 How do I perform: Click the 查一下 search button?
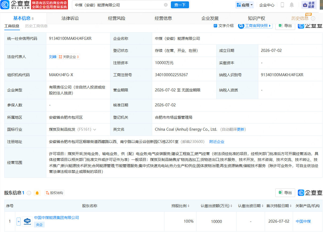click(x=180, y=5)
